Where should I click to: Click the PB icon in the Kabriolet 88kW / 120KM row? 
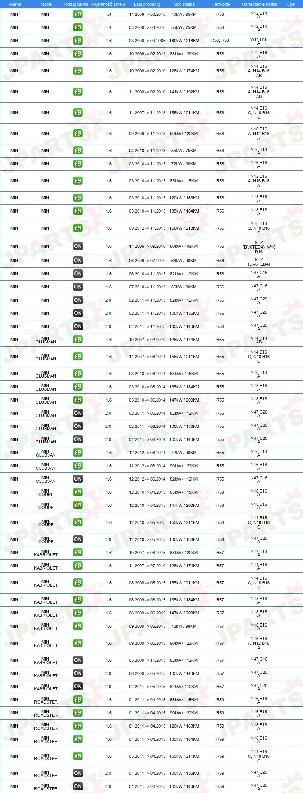[77, 553]
